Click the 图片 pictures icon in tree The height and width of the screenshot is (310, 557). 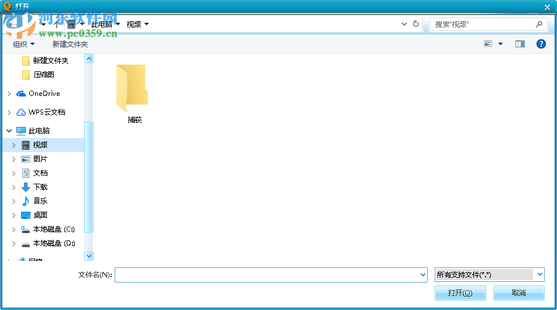pyautogui.click(x=26, y=159)
